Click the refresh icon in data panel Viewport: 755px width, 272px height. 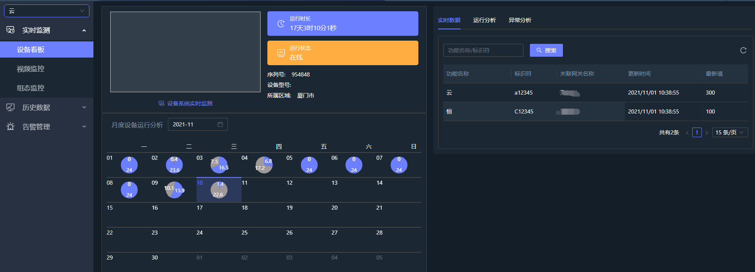(743, 50)
